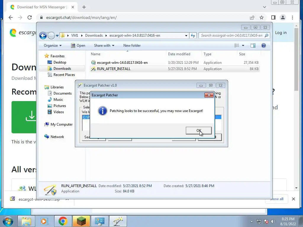Expand the view options dropdown arrow
303x227 pixels.
click(x=243, y=46)
